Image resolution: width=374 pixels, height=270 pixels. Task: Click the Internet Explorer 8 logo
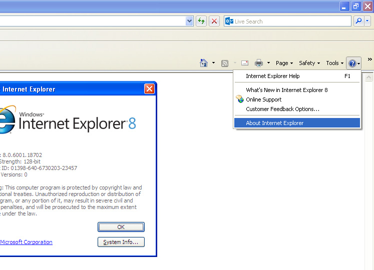pyautogui.click(x=68, y=120)
